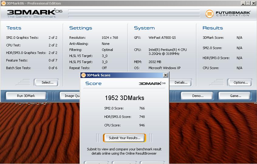Click the 3DMark06 logo in Score dialog
Screen dimensions: 257x164
pos(152,83)
